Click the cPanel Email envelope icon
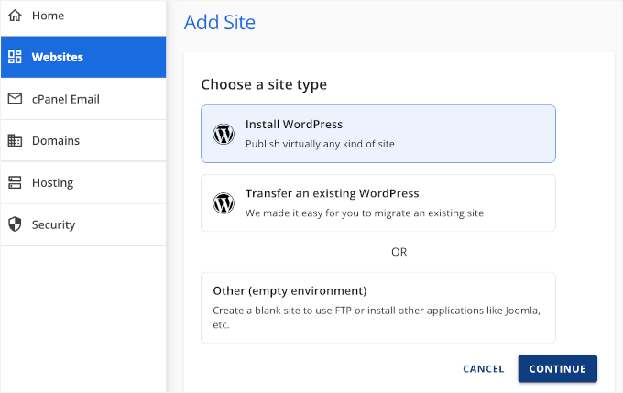Image resolution: width=623 pixels, height=393 pixels. point(15,99)
